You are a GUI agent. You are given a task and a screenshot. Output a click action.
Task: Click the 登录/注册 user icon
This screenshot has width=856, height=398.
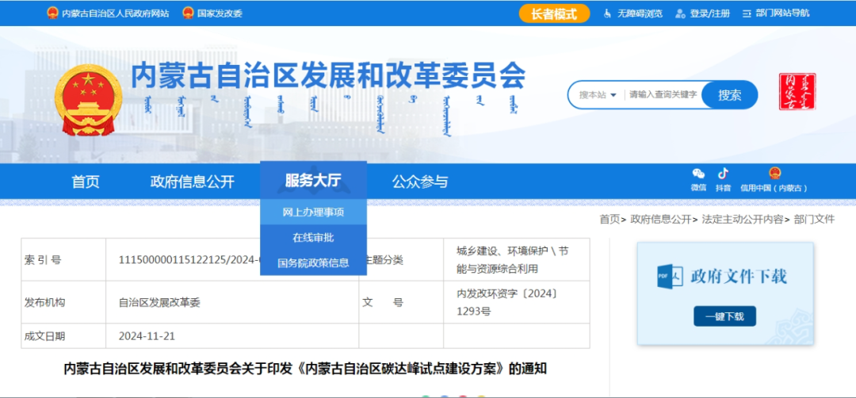point(679,13)
